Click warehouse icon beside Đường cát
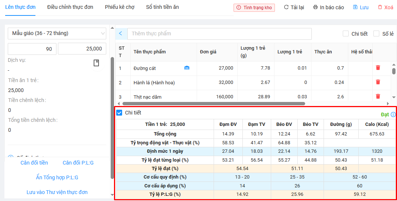This screenshot has width=397, height=201. [187, 68]
